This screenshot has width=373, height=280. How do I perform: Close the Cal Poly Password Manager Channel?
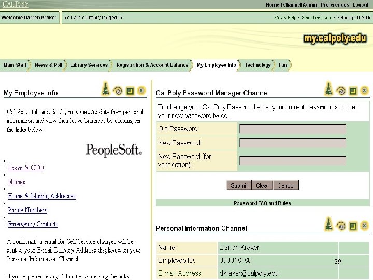click(364, 90)
